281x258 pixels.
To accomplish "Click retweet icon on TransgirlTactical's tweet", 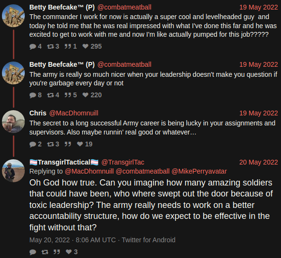I will (x=45, y=252).
